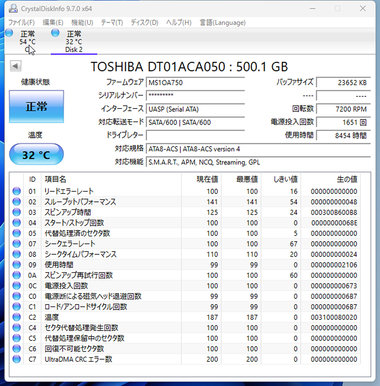This screenshot has width=380, height=386.
Task: Click the power on count 1651 回
Action: 343,122
